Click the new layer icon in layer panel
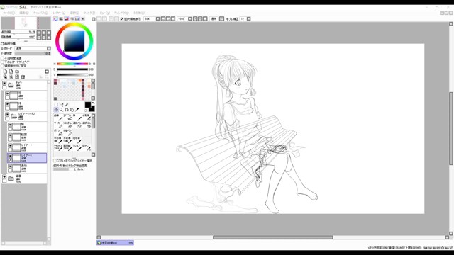Image resolution: width=454 pixels, height=255 pixels. [5, 72]
